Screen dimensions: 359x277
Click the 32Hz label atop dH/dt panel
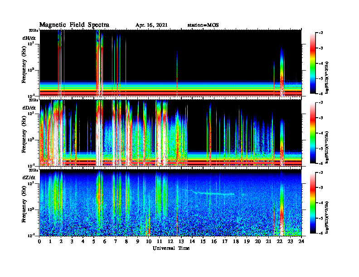pyautogui.click(x=33, y=30)
